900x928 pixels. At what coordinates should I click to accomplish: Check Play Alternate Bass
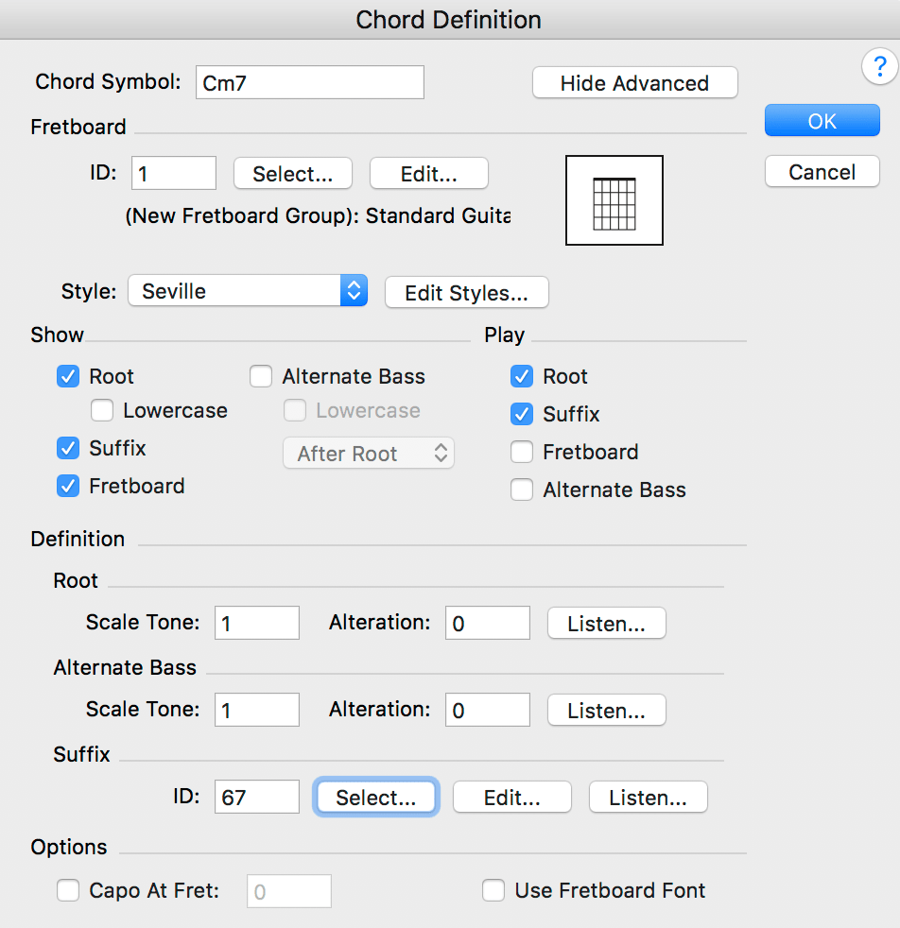point(521,490)
